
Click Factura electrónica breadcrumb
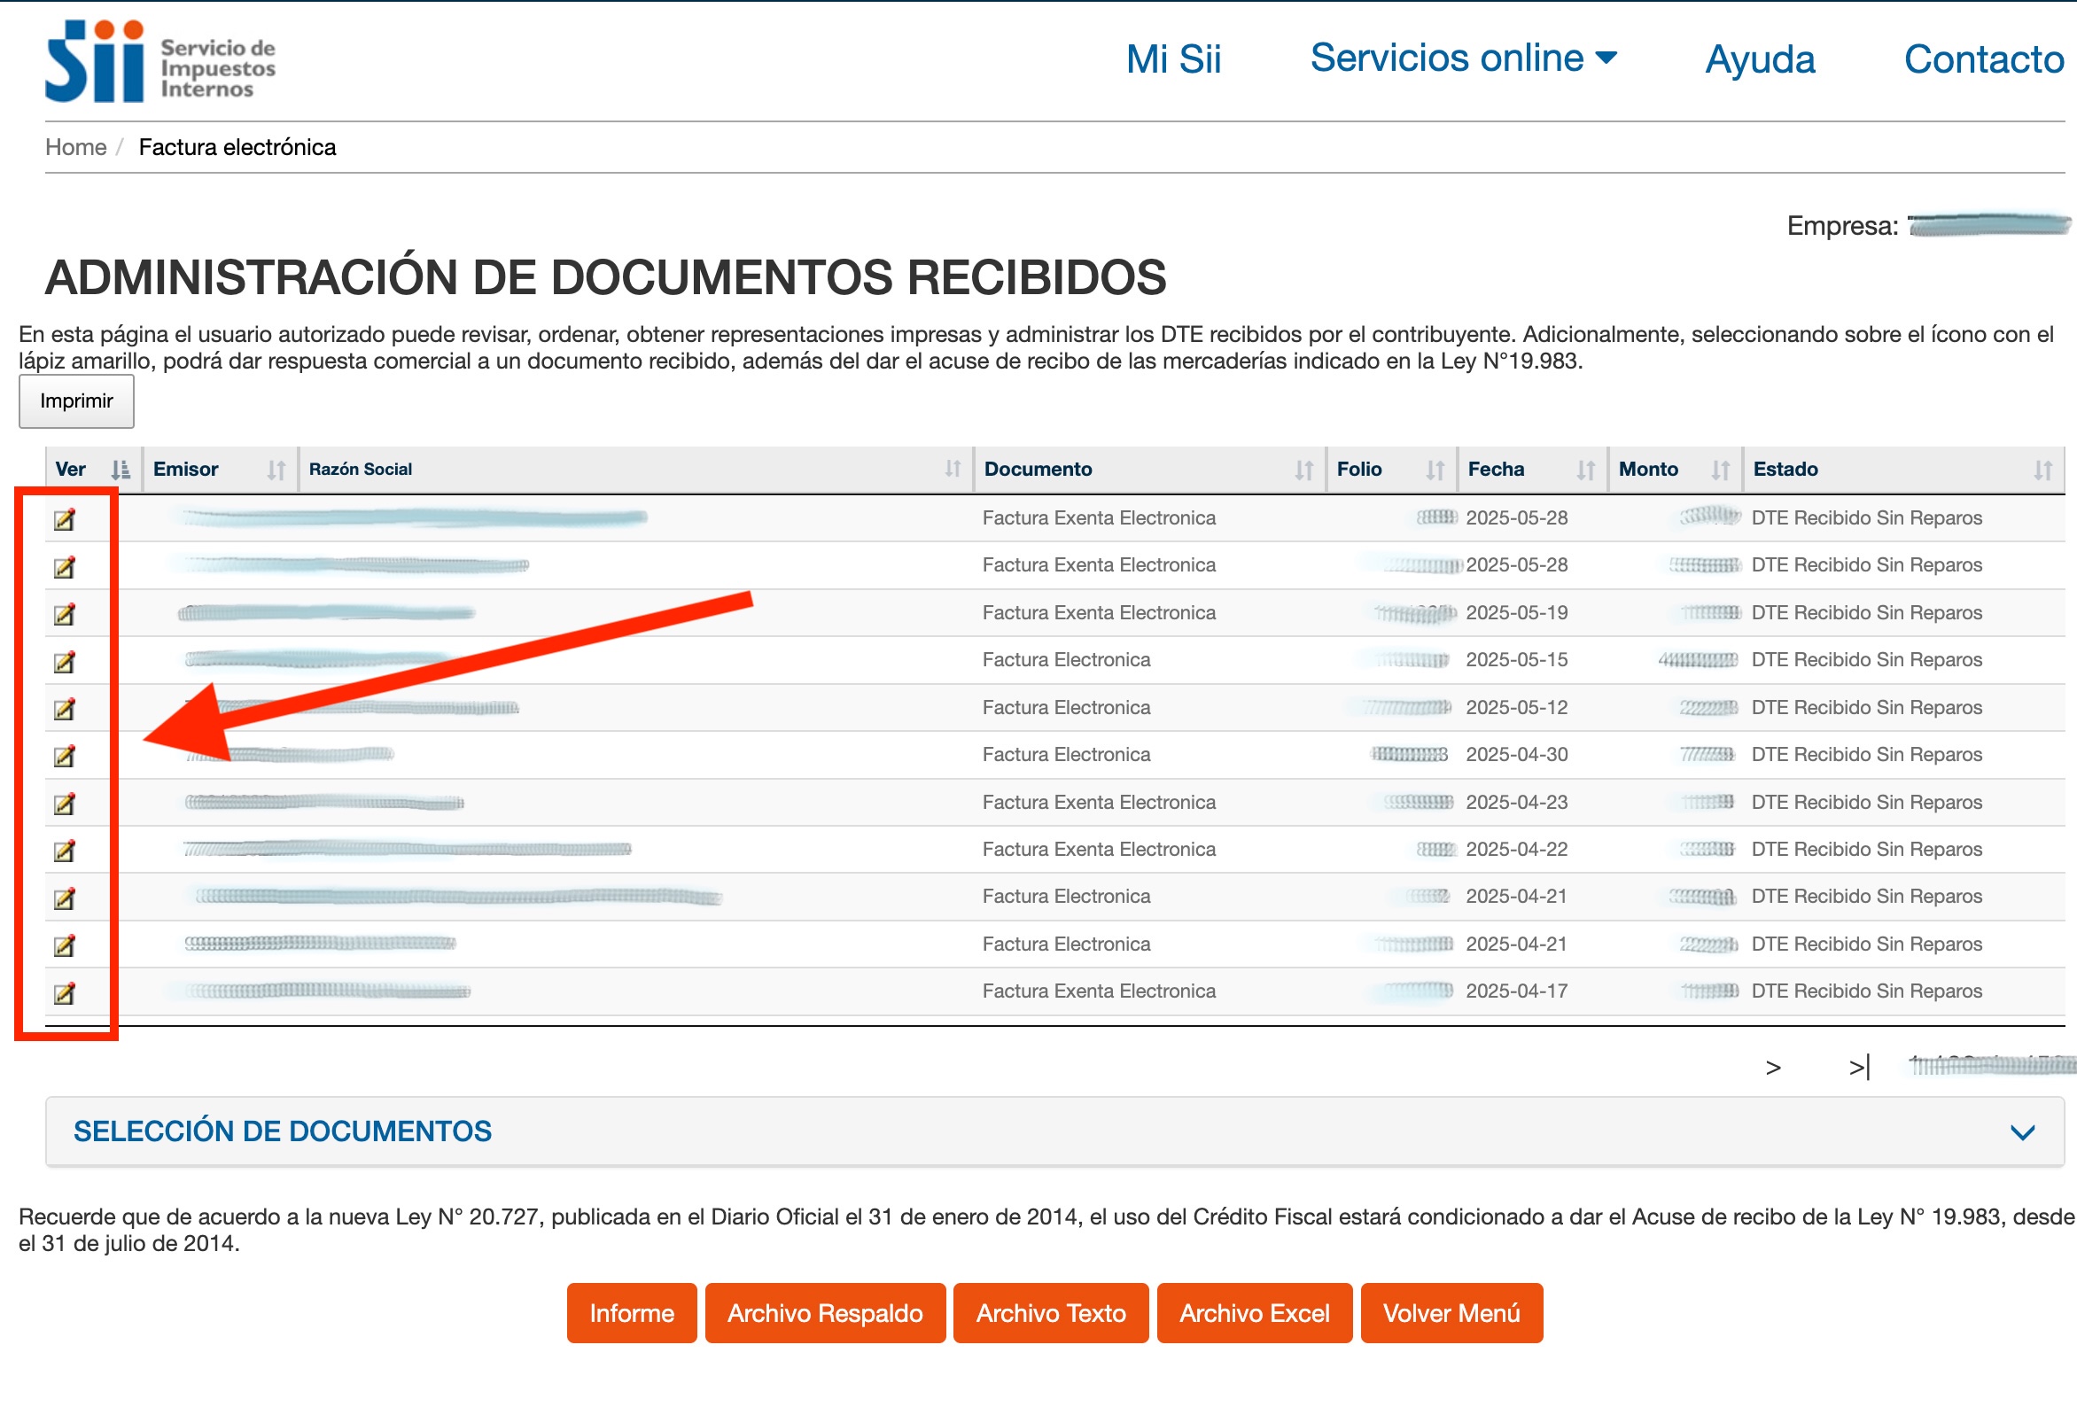pos(237,147)
